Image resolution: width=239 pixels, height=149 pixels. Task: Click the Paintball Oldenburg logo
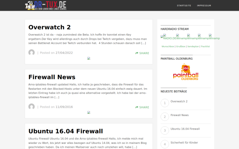coord(186,72)
